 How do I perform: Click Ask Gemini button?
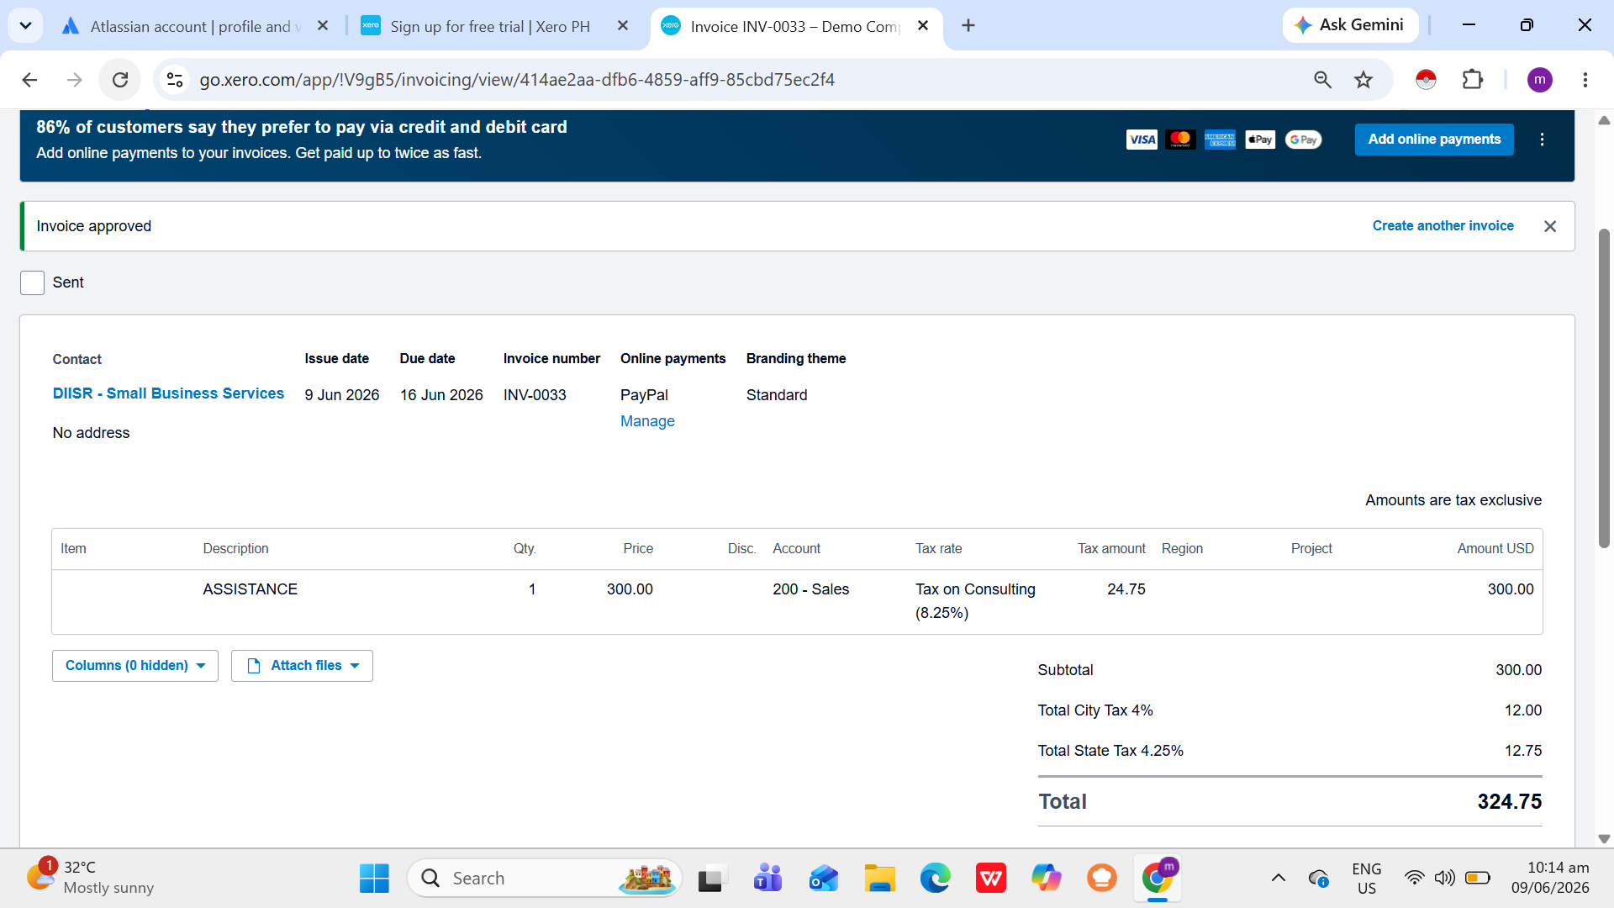click(1350, 25)
